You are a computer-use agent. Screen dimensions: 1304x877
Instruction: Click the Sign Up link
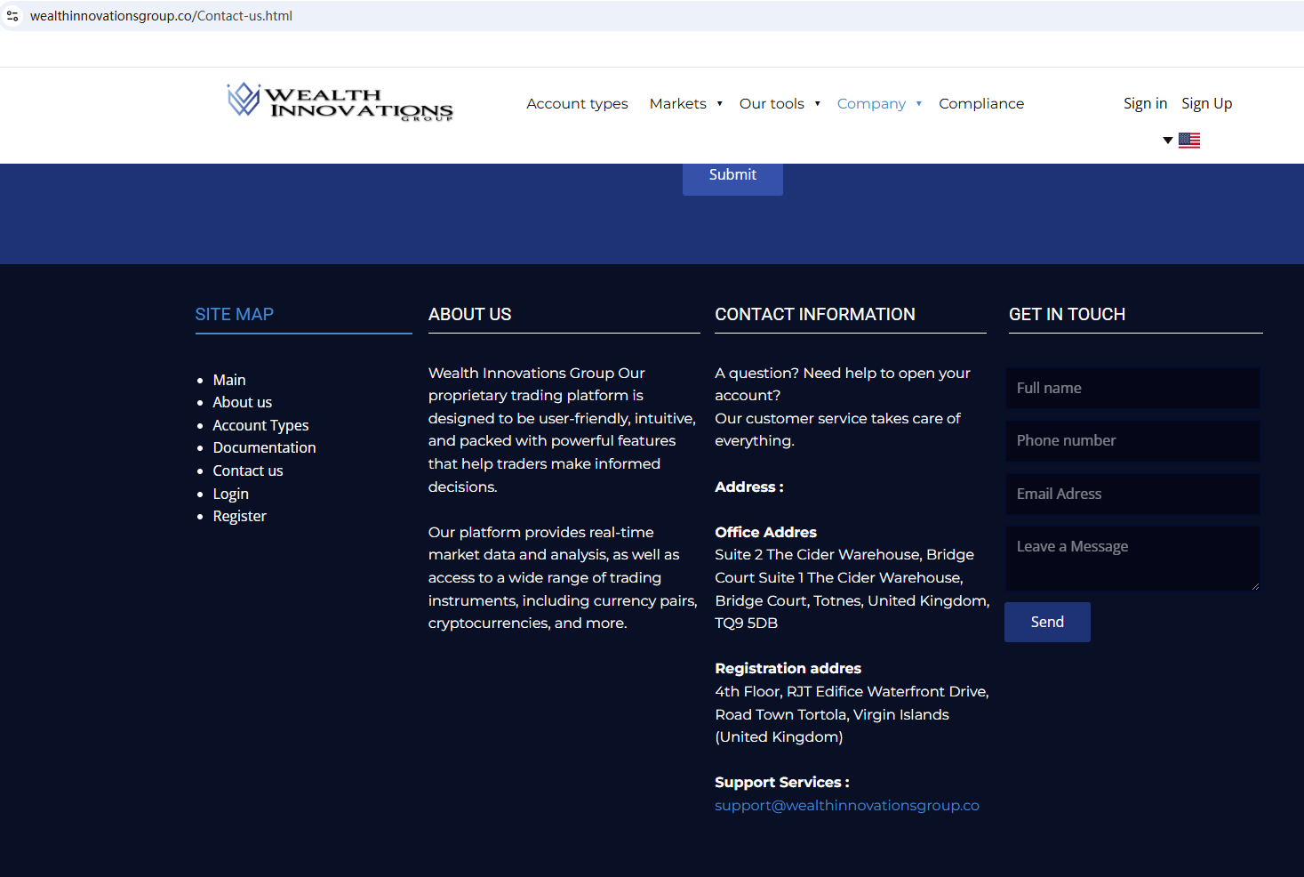click(x=1206, y=104)
